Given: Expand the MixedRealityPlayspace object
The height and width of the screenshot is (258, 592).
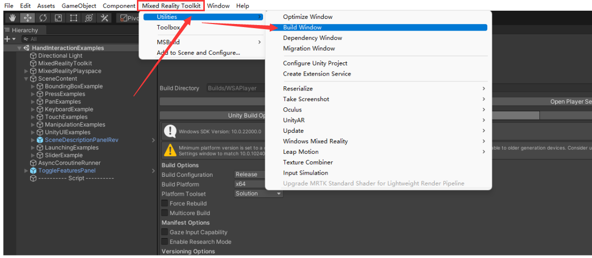Looking at the screenshot, I should click(26, 71).
